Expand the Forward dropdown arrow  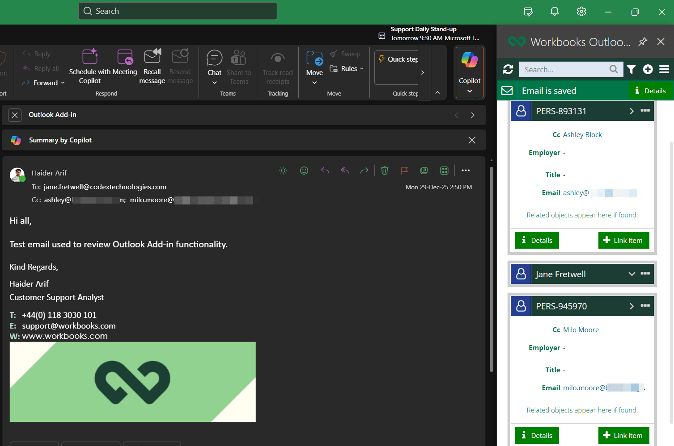click(63, 83)
